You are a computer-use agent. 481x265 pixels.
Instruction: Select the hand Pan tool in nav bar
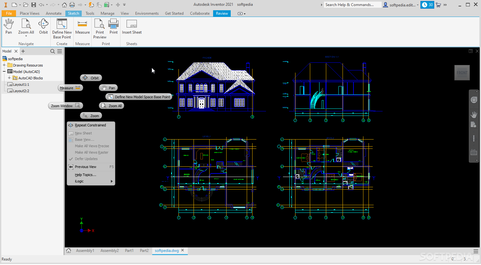pos(474,114)
